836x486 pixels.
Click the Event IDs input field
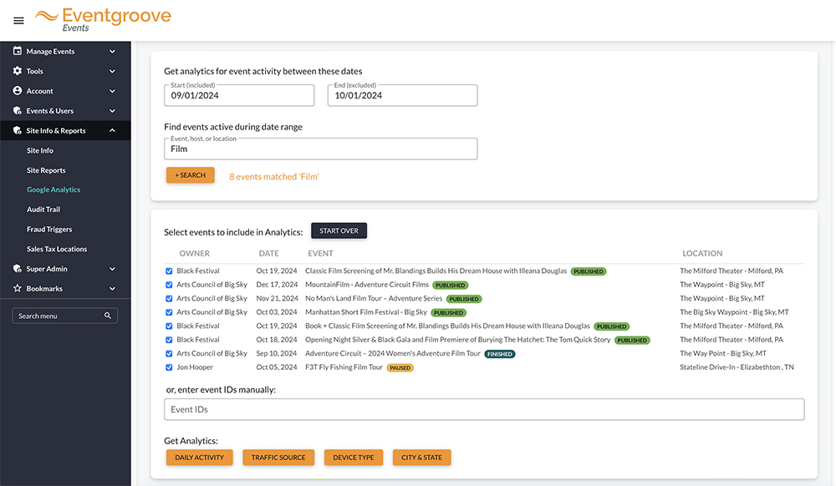pyautogui.click(x=484, y=409)
